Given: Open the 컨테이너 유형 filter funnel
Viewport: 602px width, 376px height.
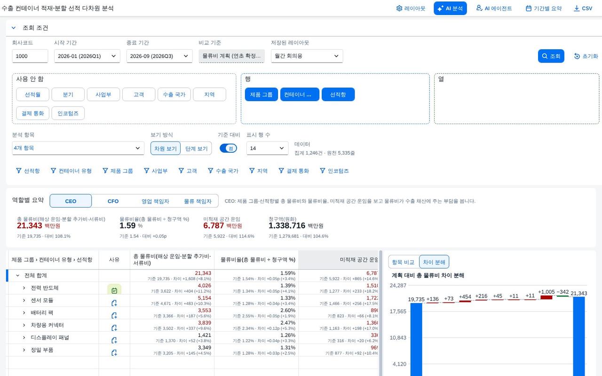Looking at the screenshot, I should point(71,171).
